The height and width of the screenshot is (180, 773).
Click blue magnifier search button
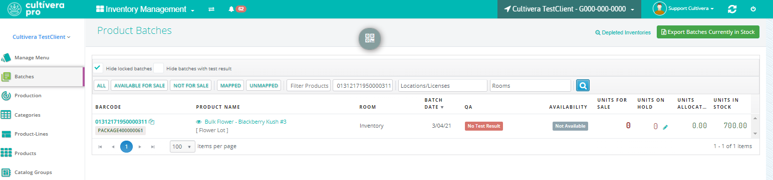(583, 86)
